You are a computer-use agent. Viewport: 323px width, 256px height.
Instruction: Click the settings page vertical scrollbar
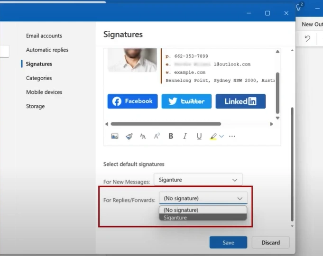[292, 164]
